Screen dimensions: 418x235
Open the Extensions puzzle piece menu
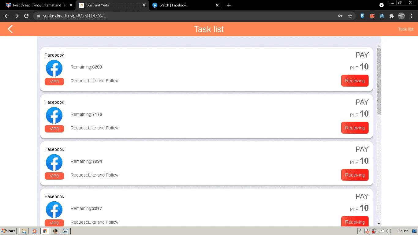click(x=391, y=16)
